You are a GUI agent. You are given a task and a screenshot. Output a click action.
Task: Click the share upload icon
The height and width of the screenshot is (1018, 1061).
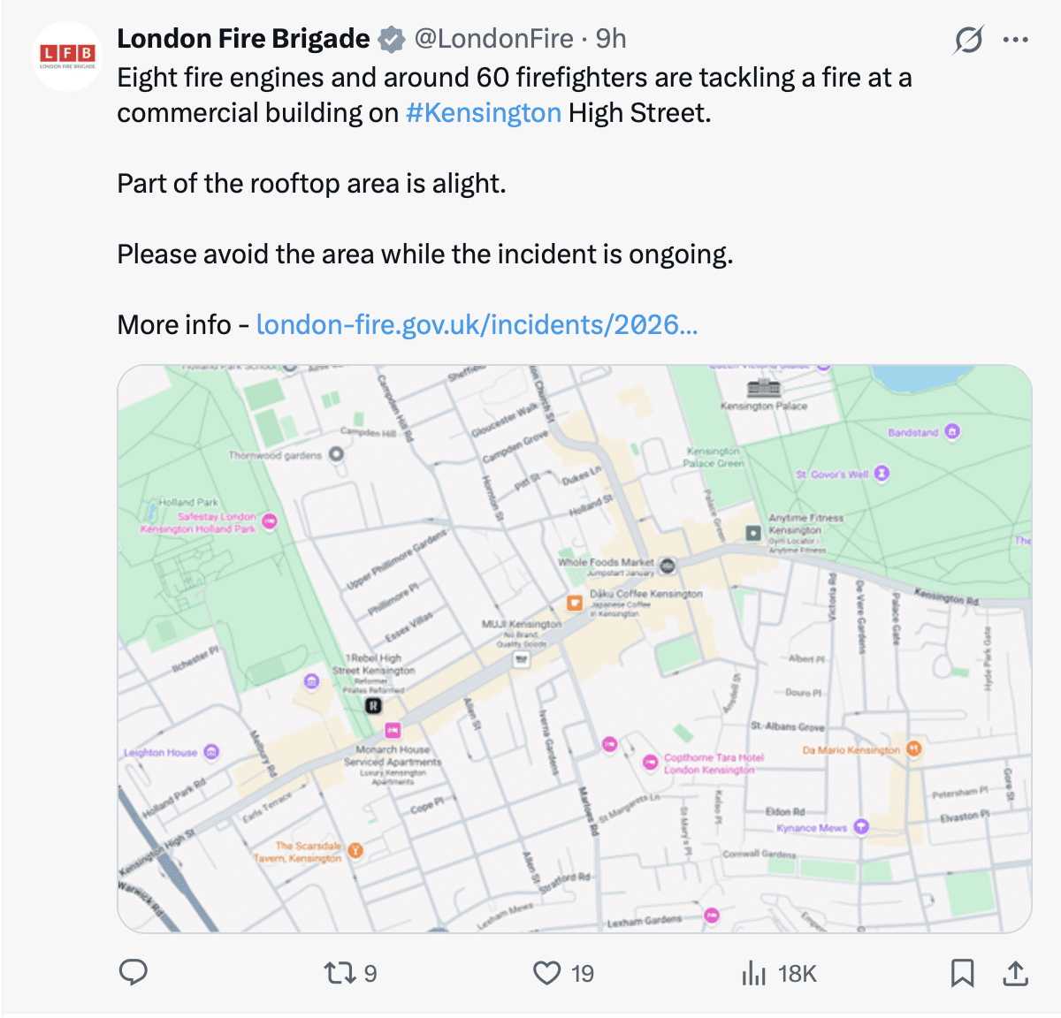1016,973
